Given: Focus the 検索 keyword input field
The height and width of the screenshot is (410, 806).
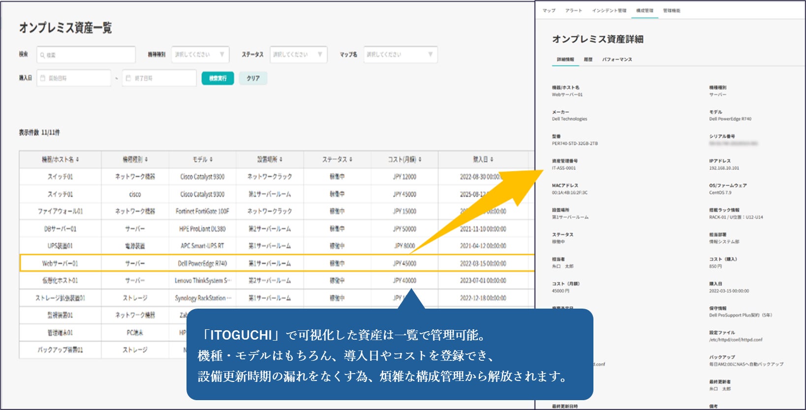Looking at the screenshot, I should [x=86, y=55].
